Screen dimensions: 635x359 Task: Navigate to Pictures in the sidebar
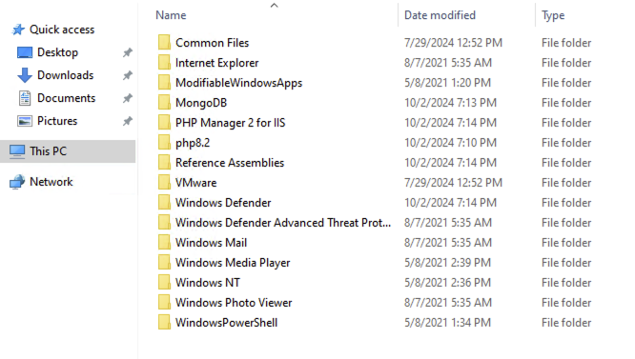coord(57,121)
